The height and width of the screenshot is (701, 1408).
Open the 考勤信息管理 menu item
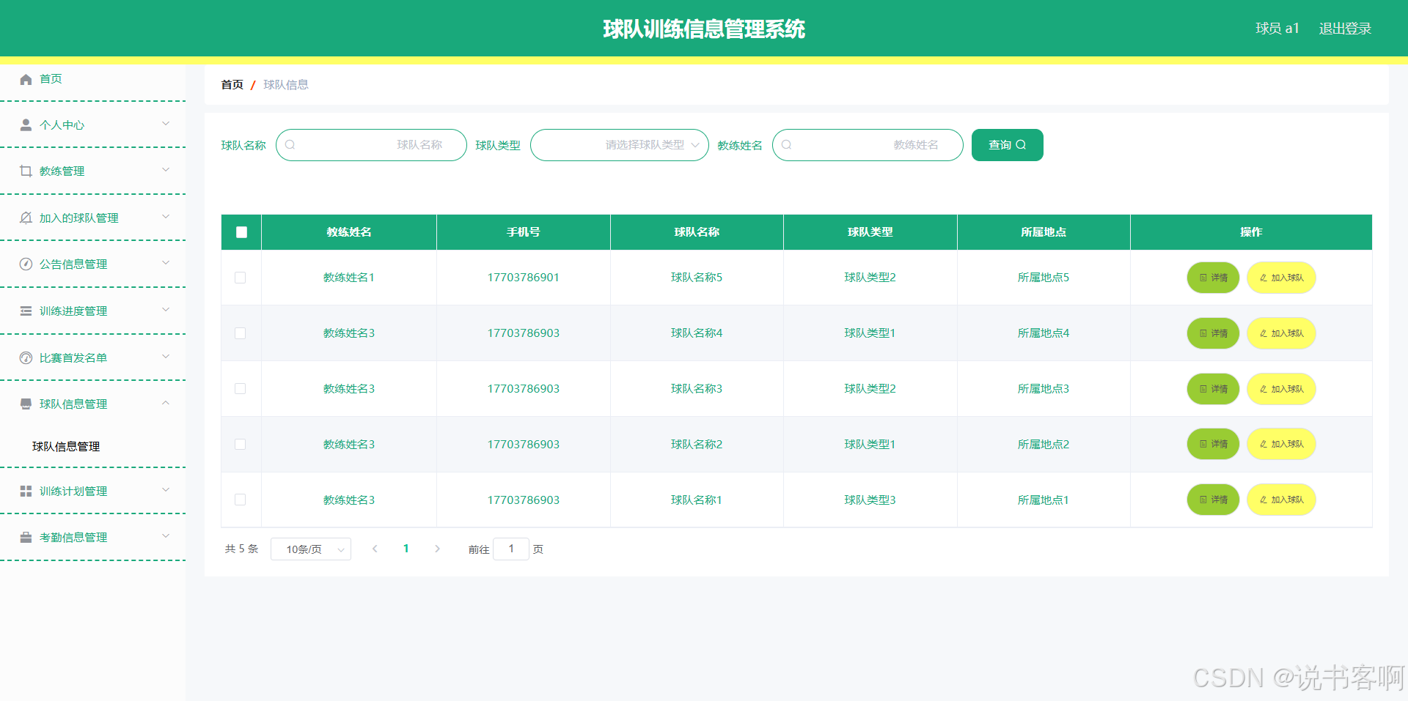point(93,538)
